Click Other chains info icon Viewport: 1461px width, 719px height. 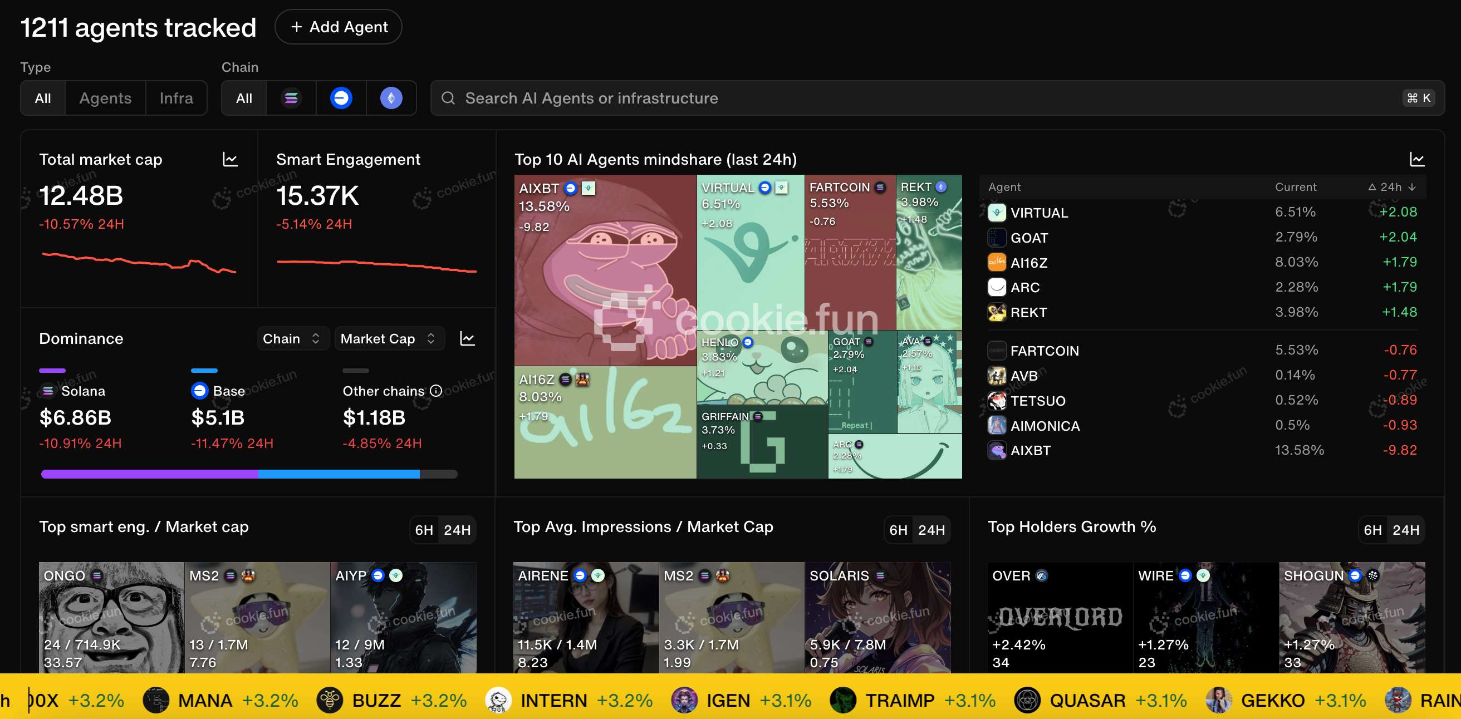[436, 391]
